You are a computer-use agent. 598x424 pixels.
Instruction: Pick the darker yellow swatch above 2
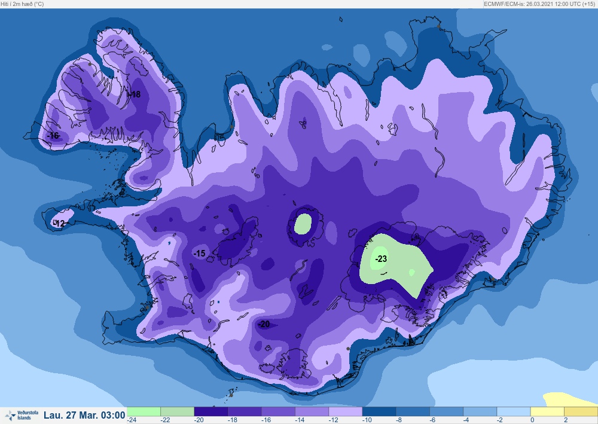pyautogui.click(x=581, y=411)
